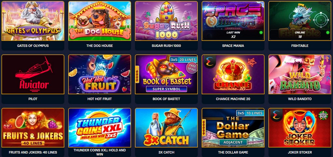Open the Aviator red plane game tile
This screenshot has width=333, height=157.
(33, 74)
